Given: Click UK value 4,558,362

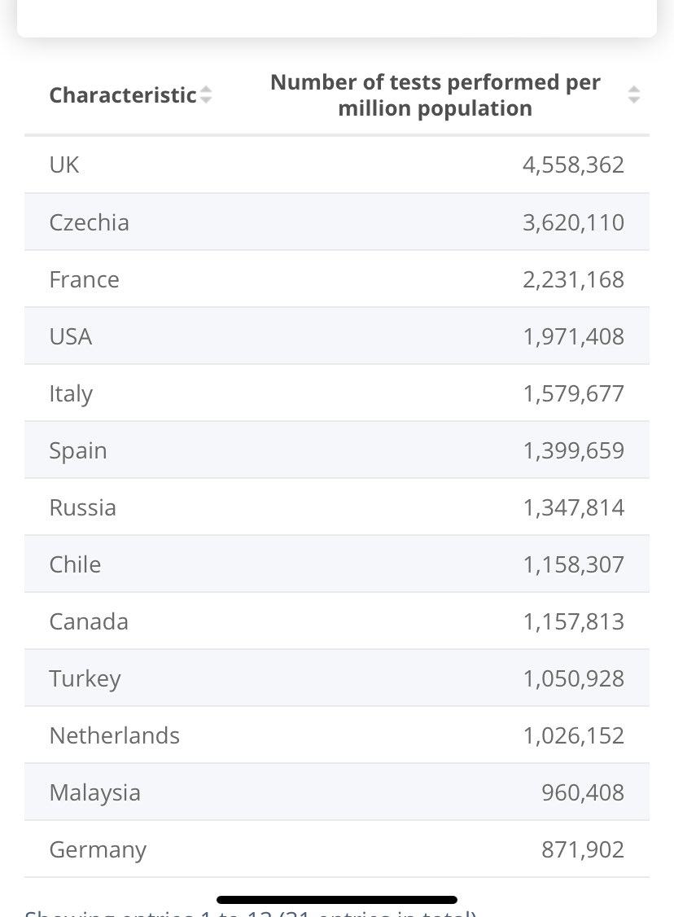Looking at the screenshot, I should tap(573, 165).
